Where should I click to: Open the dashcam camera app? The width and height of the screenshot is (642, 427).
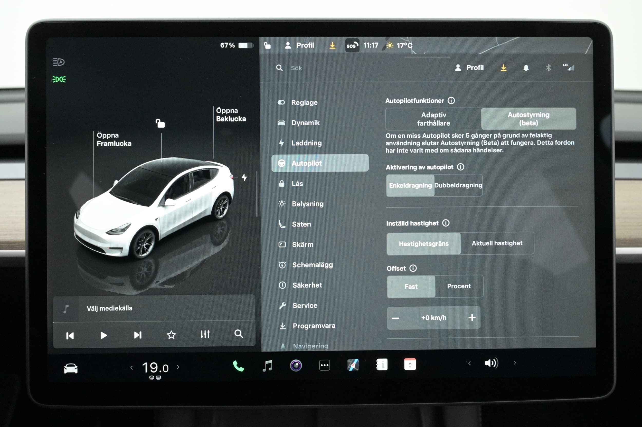tap(296, 365)
